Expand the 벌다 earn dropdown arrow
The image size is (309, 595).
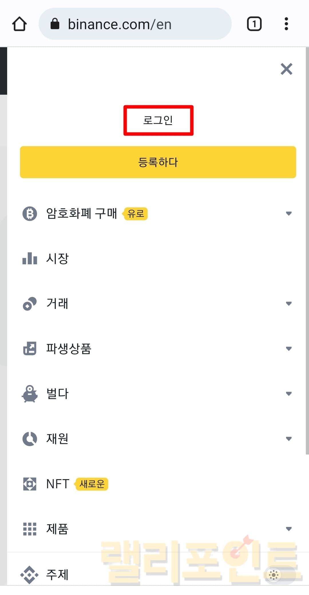click(289, 394)
